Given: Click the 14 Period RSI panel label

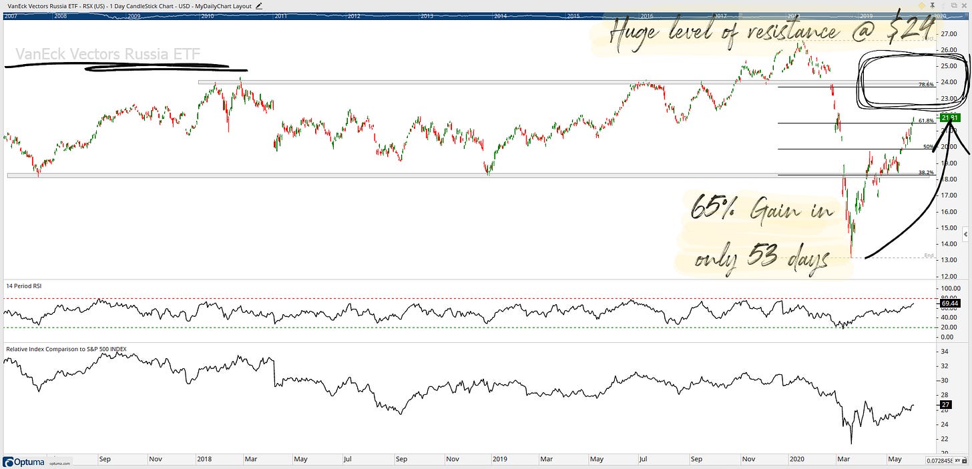Looking at the screenshot, I should pos(24,286).
